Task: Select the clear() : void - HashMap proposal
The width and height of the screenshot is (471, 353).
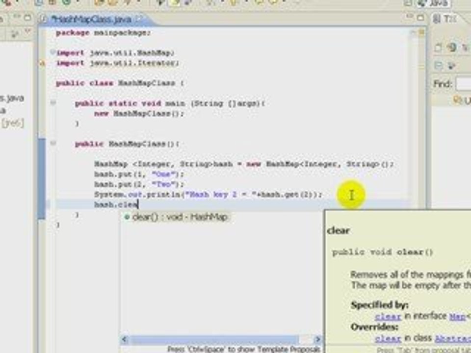Action: point(176,217)
